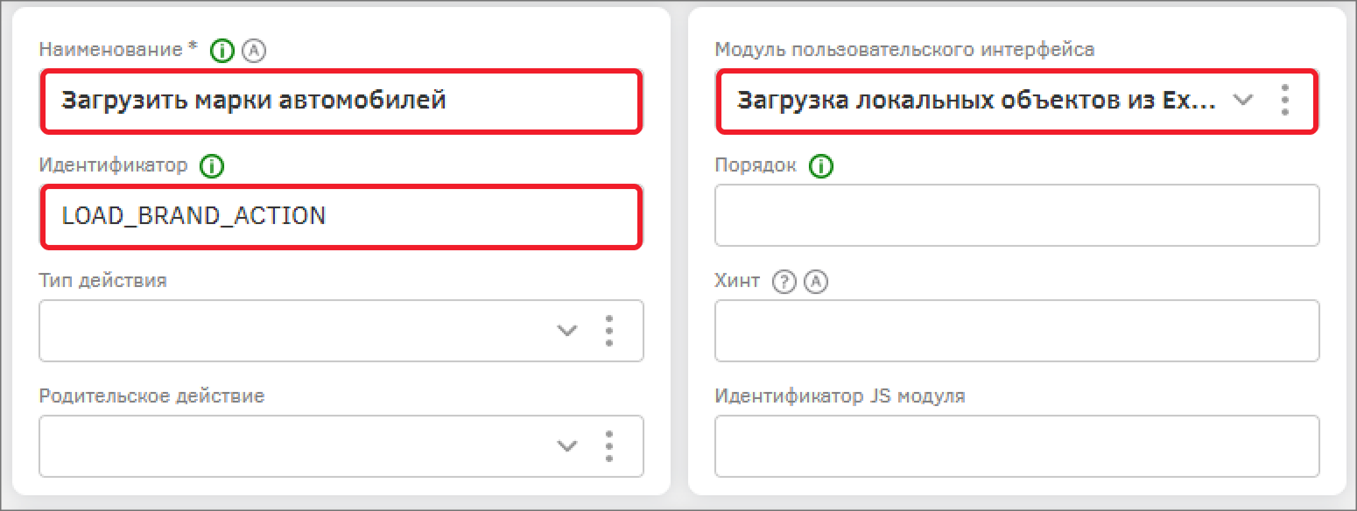
Task: Click the Наименование field with Загрузить марки автомобилей
Action: (x=341, y=101)
